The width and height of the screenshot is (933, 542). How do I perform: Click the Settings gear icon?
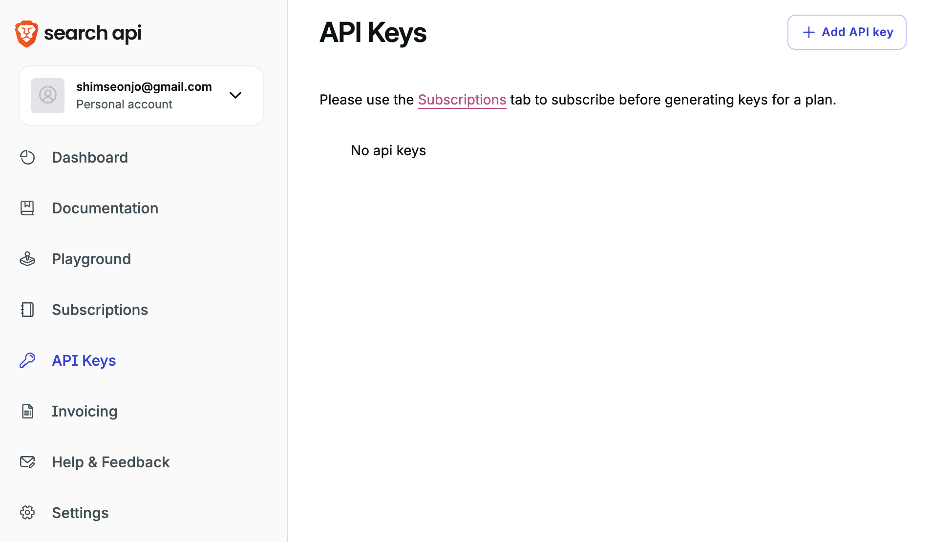point(27,513)
